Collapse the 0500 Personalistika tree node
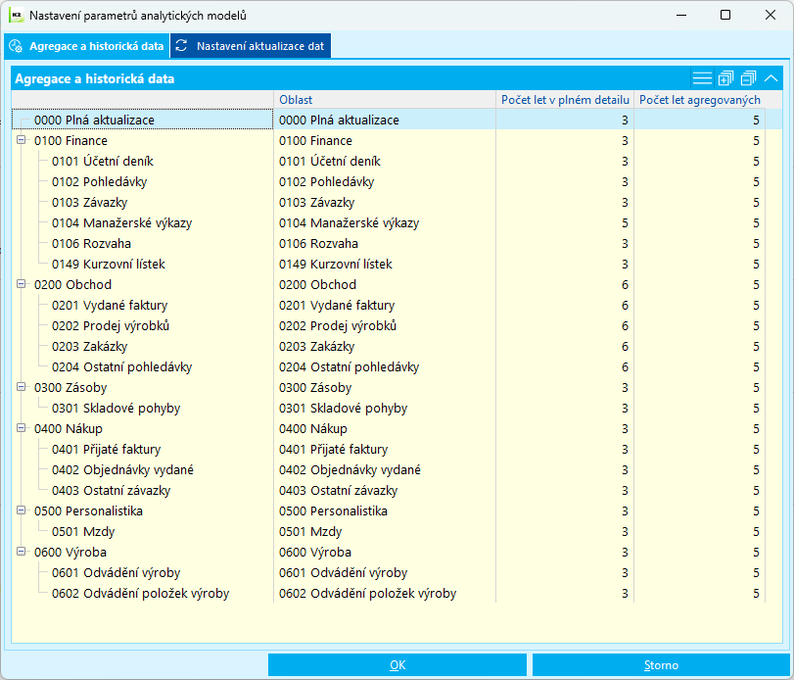Screen dimensions: 794x680 [21, 510]
